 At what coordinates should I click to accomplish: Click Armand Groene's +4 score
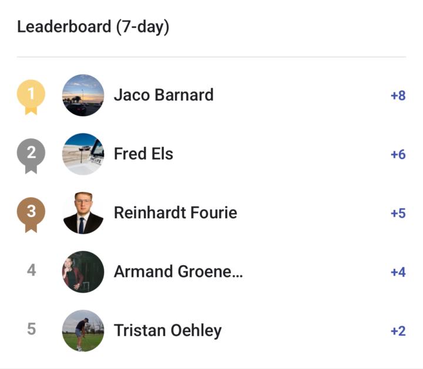pos(398,272)
